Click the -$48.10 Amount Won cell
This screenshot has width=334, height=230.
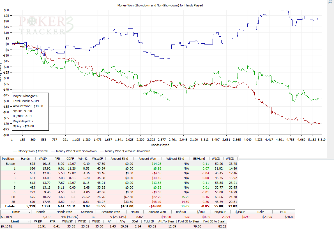[156, 202]
